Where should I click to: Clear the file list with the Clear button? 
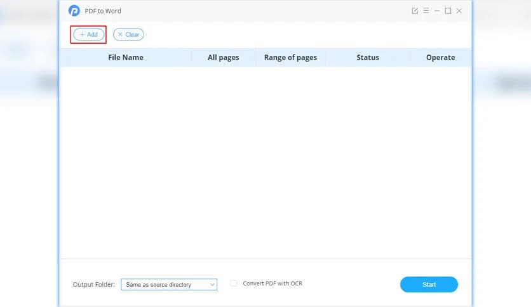click(128, 34)
